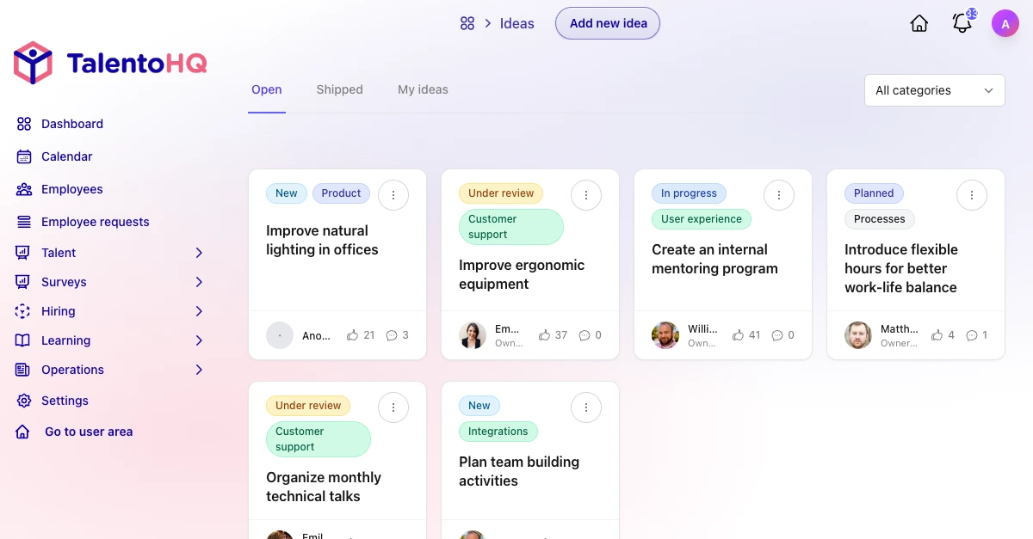Screen dimensions: 1033x539
Task: Click the breadcrumb grid icon before Ideas
Action: pyautogui.click(x=467, y=23)
